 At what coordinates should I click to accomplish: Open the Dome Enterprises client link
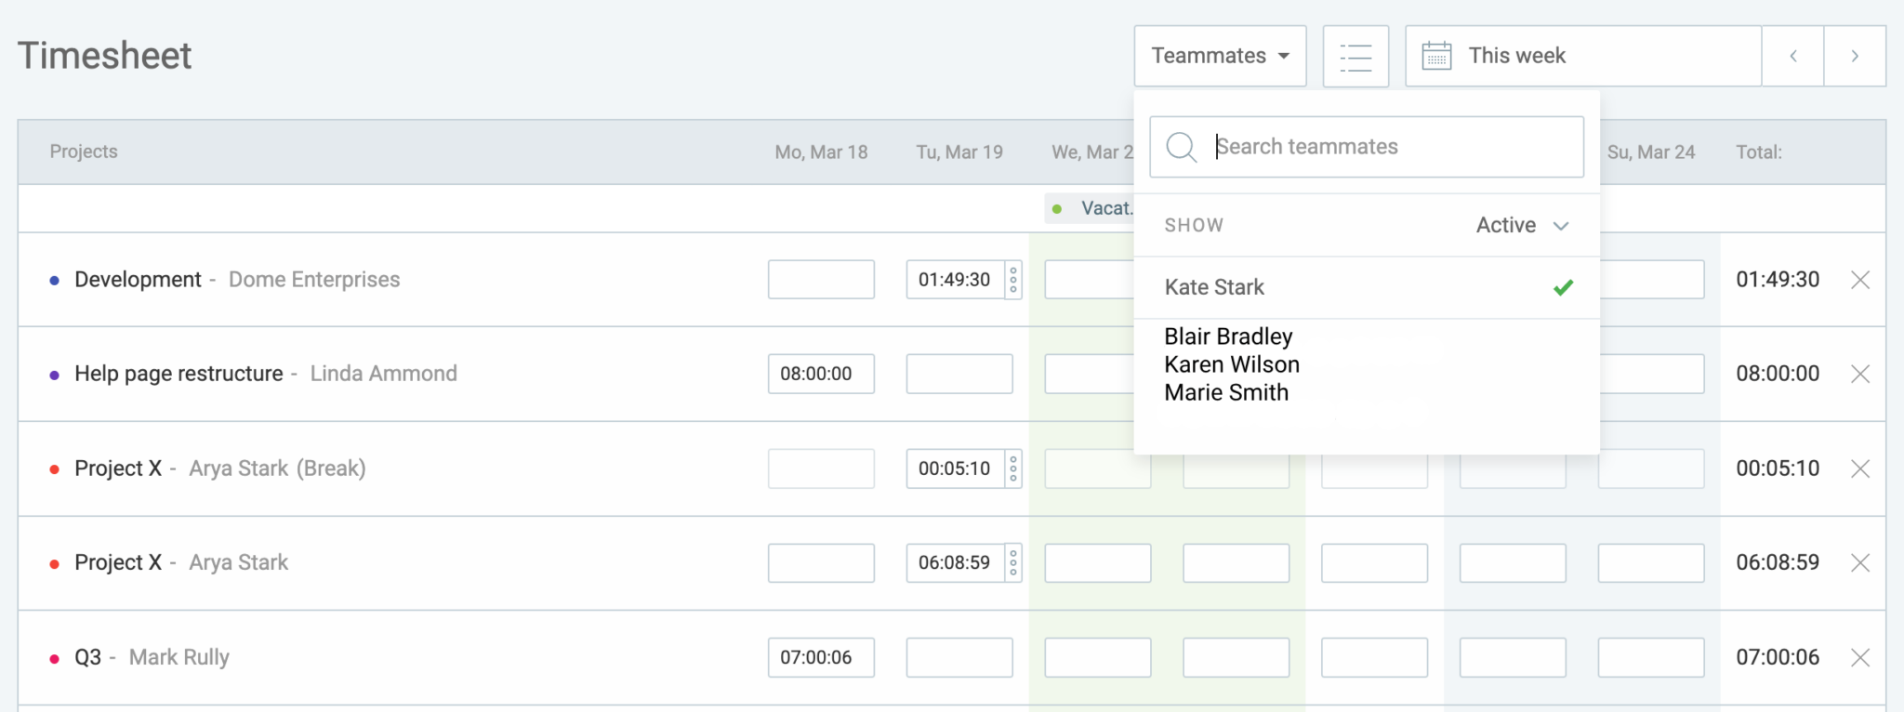(313, 279)
